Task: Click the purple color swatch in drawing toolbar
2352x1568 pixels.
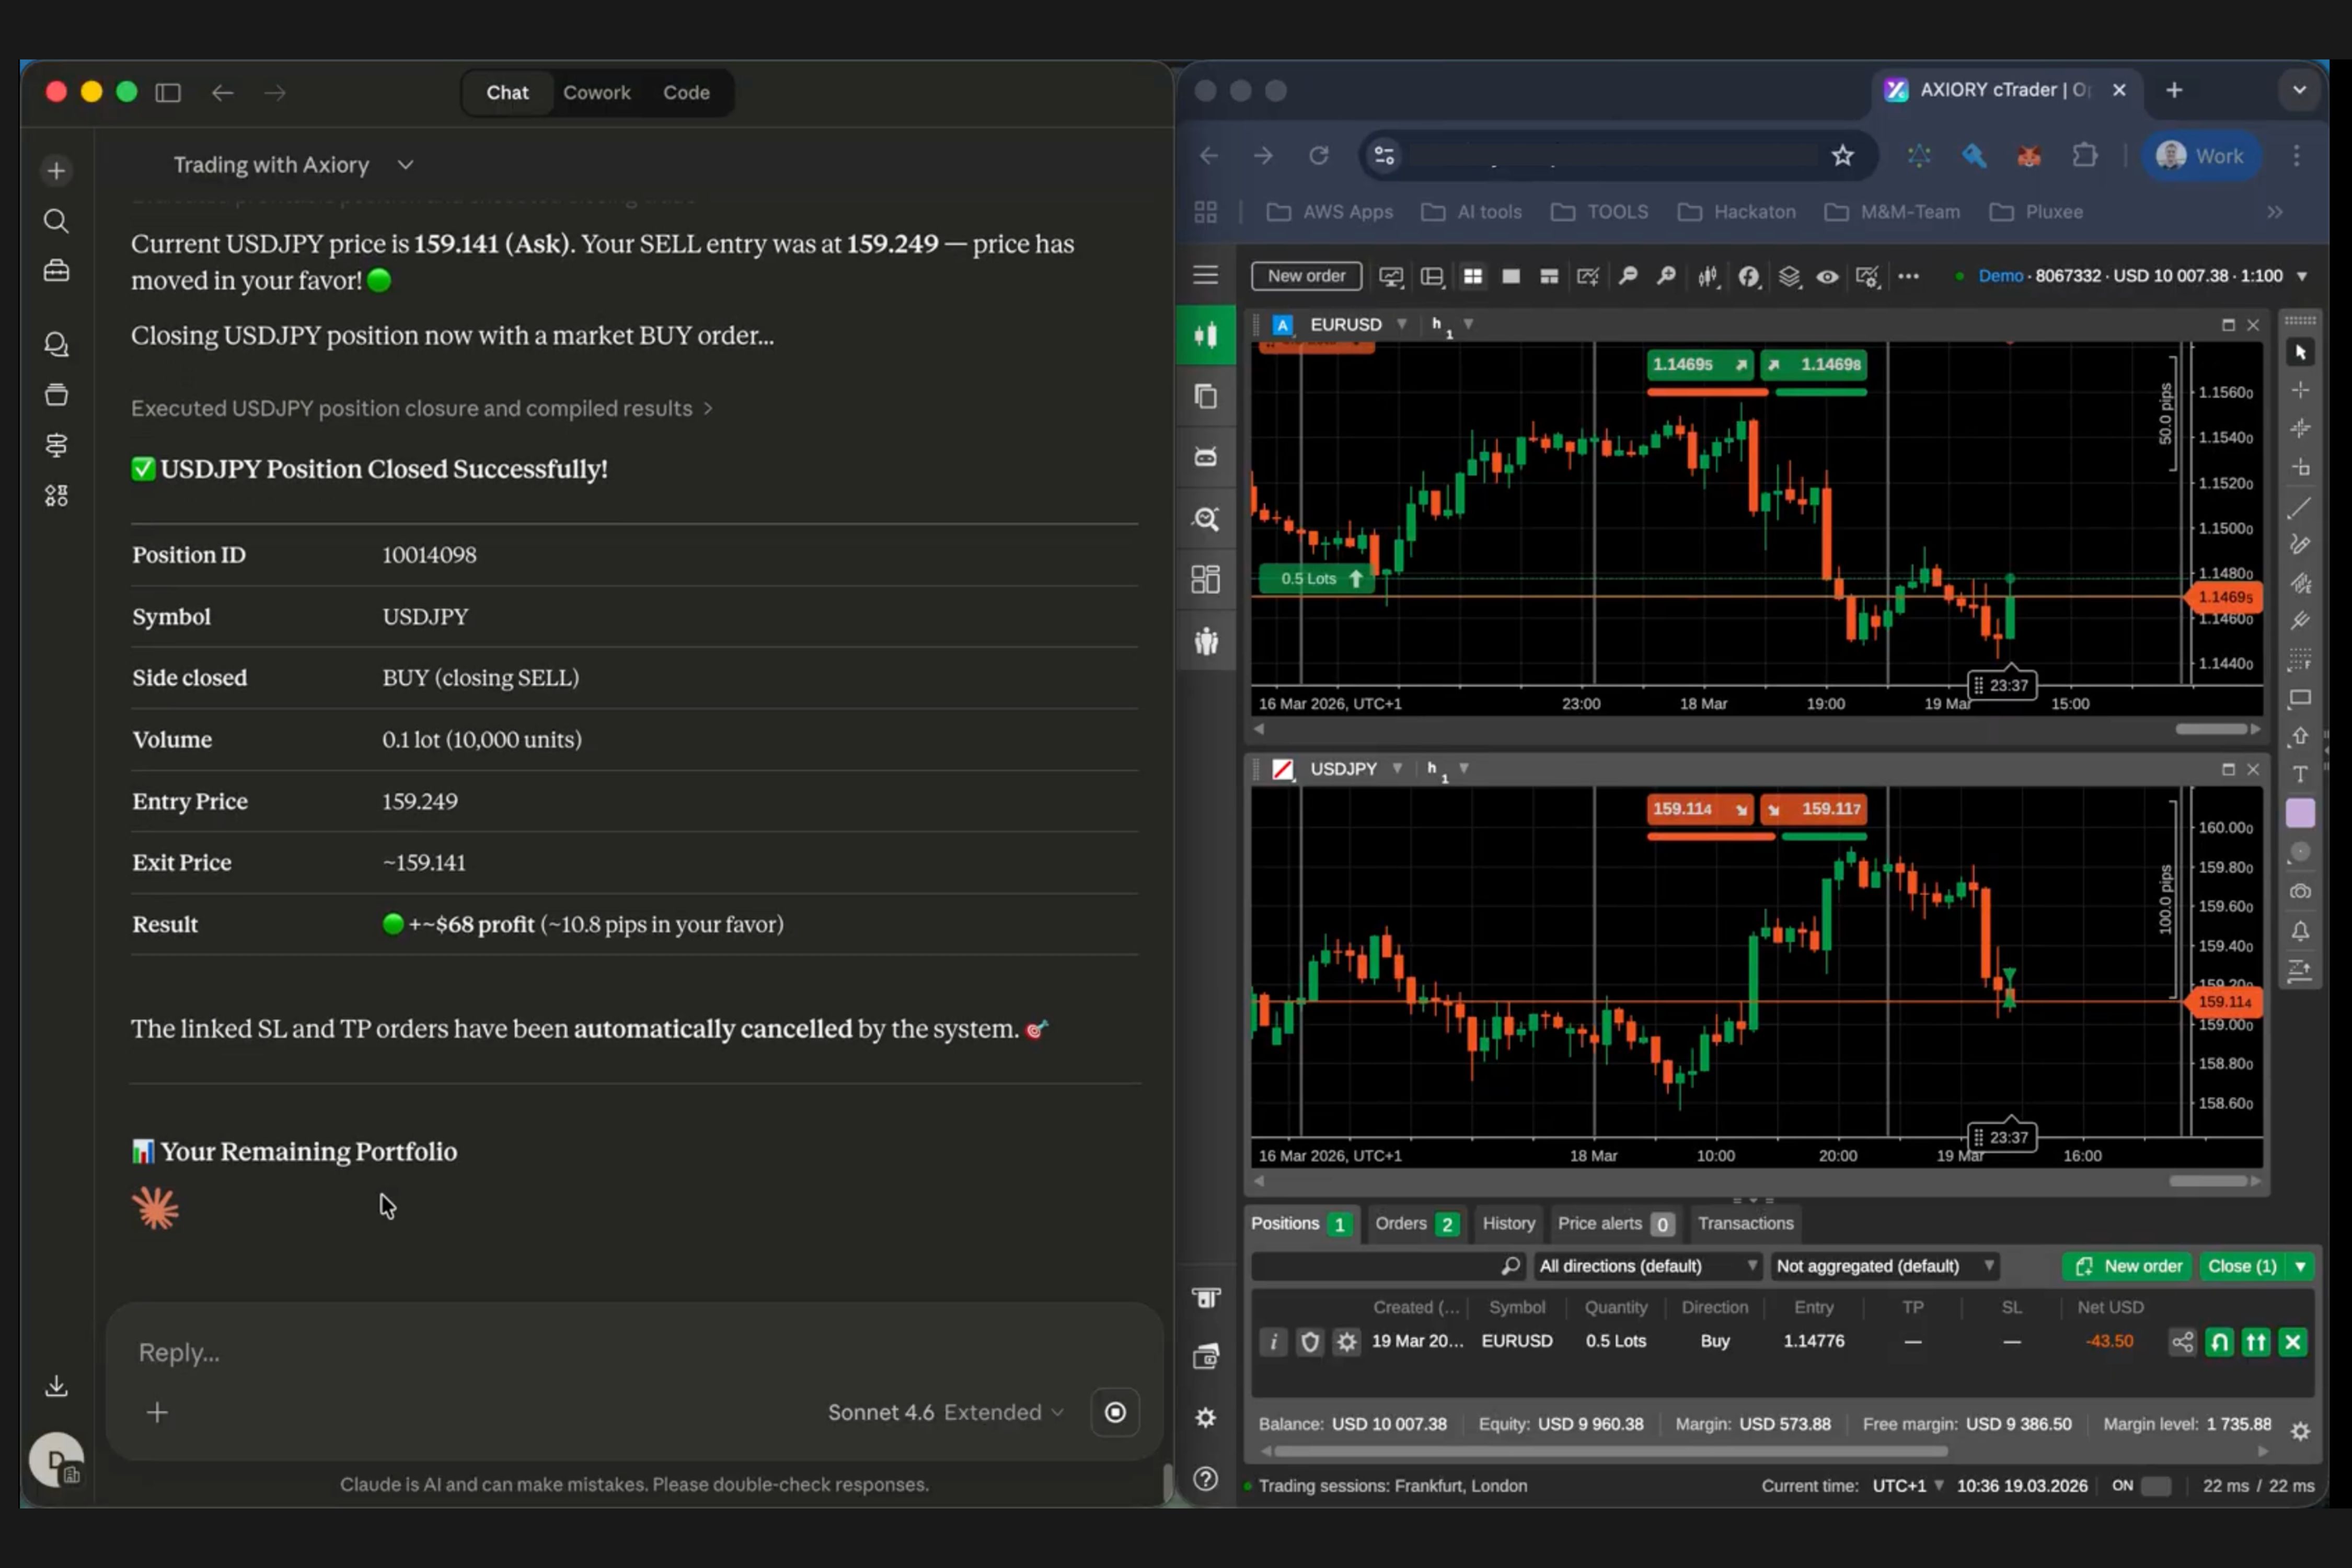Action: (x=2300, y=813)
